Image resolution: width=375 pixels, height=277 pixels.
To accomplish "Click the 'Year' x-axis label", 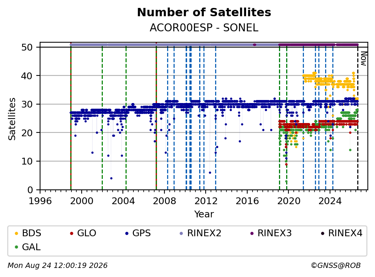I will [x=204, y=214].
